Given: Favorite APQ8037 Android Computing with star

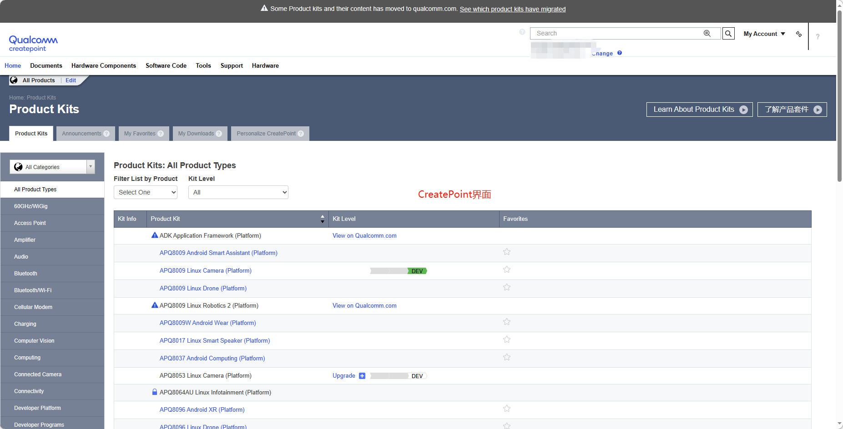Looking at the screenshot, I should click(507, 357).
